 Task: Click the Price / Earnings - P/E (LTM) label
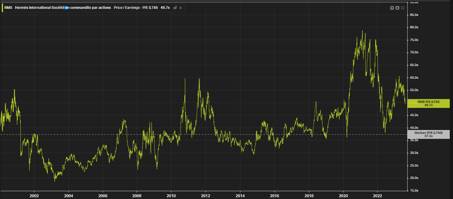click(136, 8)
